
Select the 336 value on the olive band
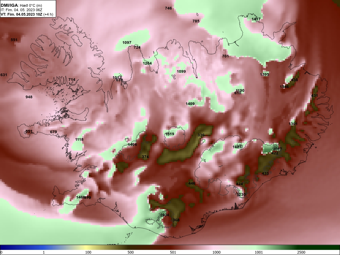[x=201, y=135]
